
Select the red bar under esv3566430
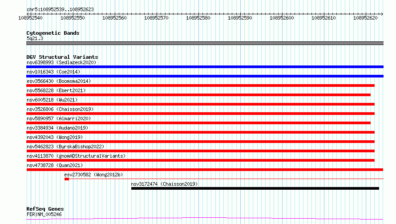[200, 86]
